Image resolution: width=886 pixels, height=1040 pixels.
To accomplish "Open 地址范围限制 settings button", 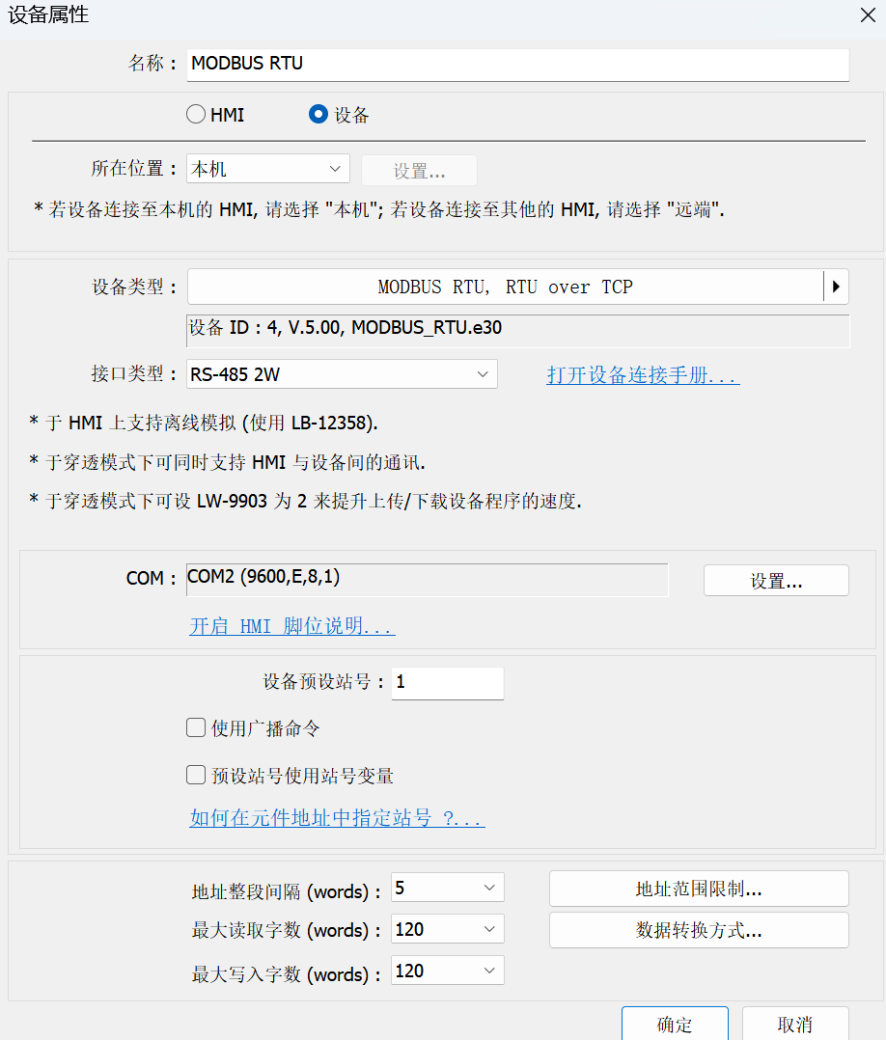I will tap(699, 889).
